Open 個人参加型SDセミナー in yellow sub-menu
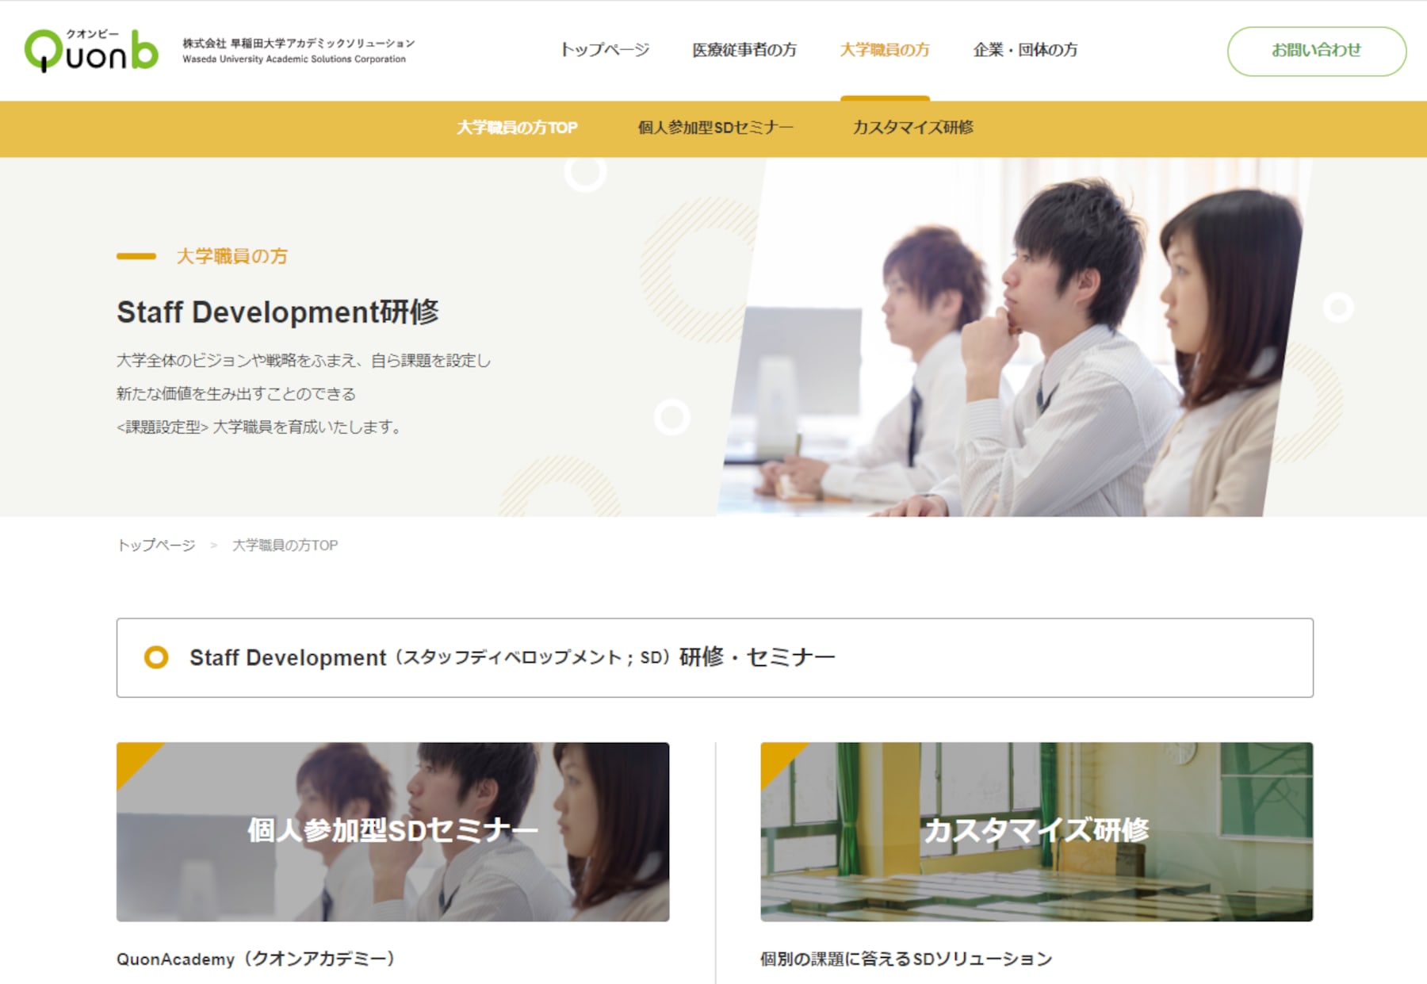This screenshot has width=1427, height=984. pos(715,128)
